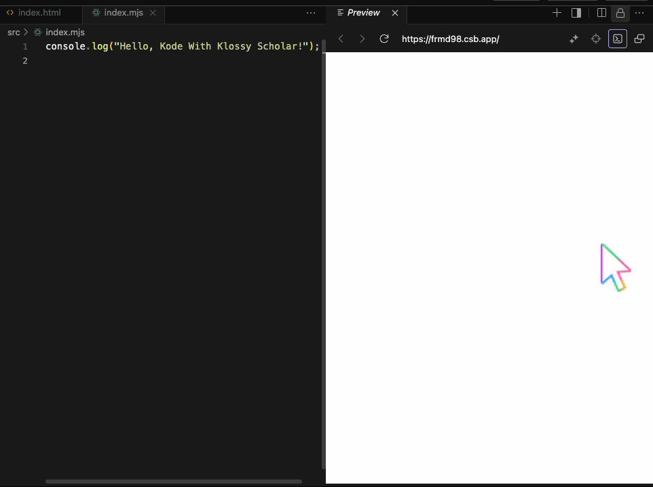Click line number 1 in gutter
Viewport: 653px width, 487px height.
click(25, 47)
